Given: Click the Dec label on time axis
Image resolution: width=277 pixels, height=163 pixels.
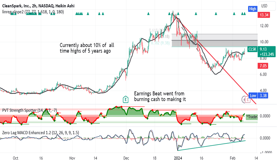Looking at the screenshot, I should tap(126, 158).
